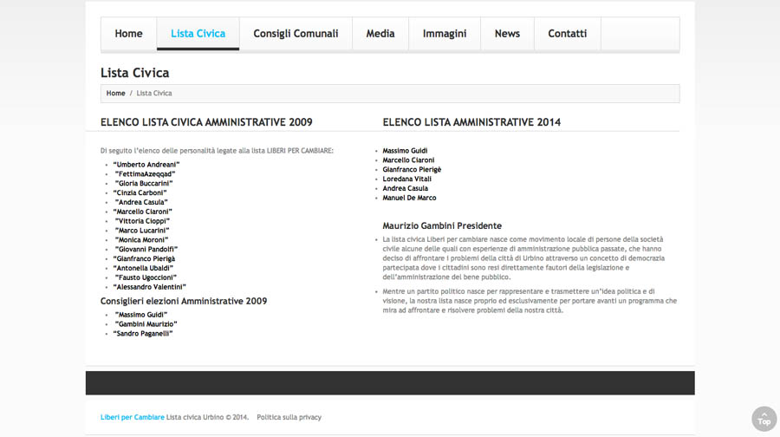Click the "Di seguito l'elenco" intro sentence
780x437 pixels.
pos(217,151)
